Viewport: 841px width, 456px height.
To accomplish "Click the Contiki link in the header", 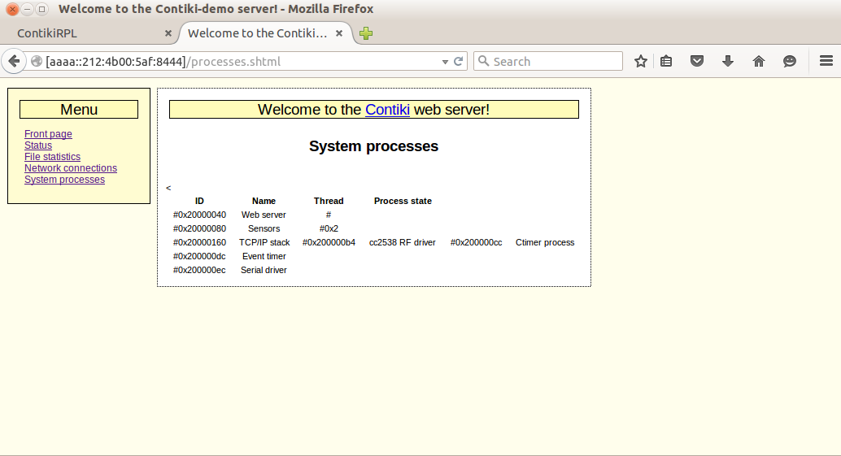I will coord(387,110).
